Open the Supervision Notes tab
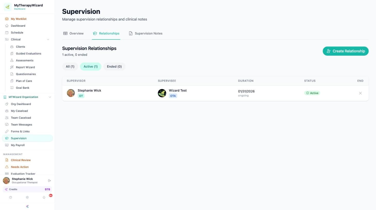 coord(146,34)
